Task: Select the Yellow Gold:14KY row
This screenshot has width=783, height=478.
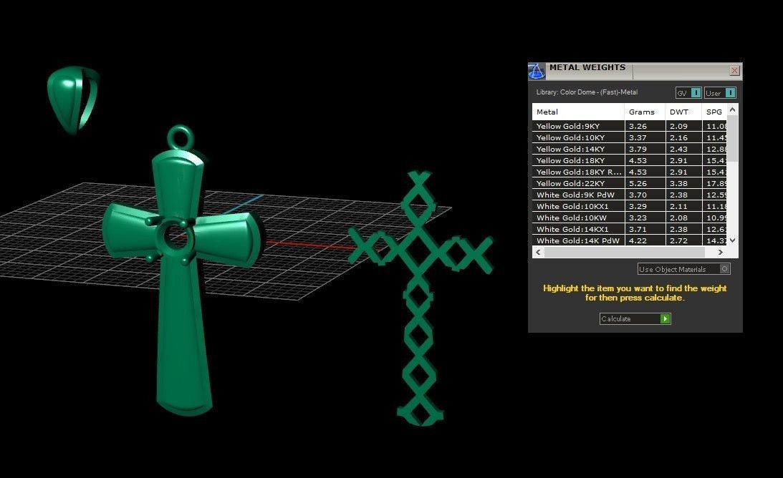Action: [630, 149]
